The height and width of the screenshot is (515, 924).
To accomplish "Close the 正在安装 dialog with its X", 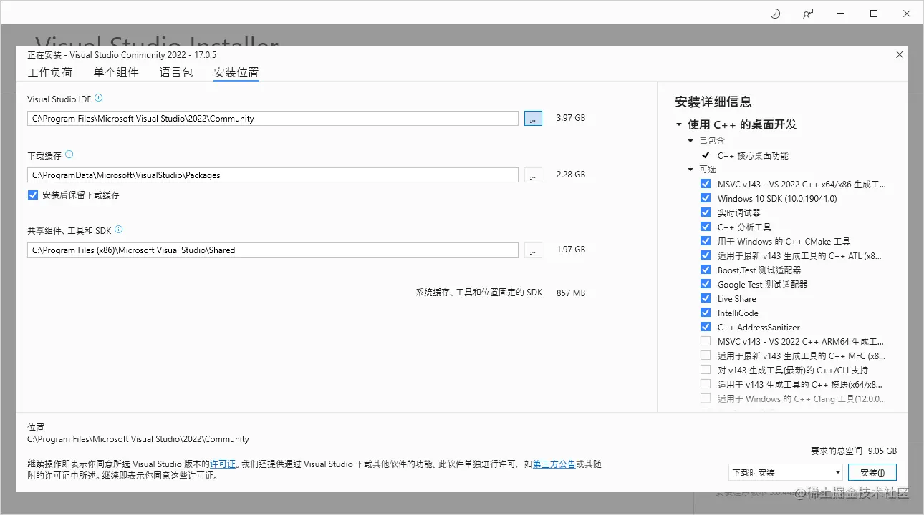I will pyautogui.click(x=900, y=55).
